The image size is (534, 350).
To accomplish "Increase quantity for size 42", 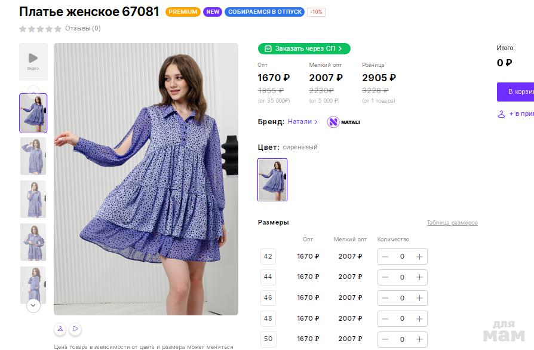I will coord(419,257).
